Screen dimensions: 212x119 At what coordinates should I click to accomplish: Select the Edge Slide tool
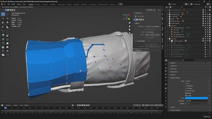click(x=3, y=51)
